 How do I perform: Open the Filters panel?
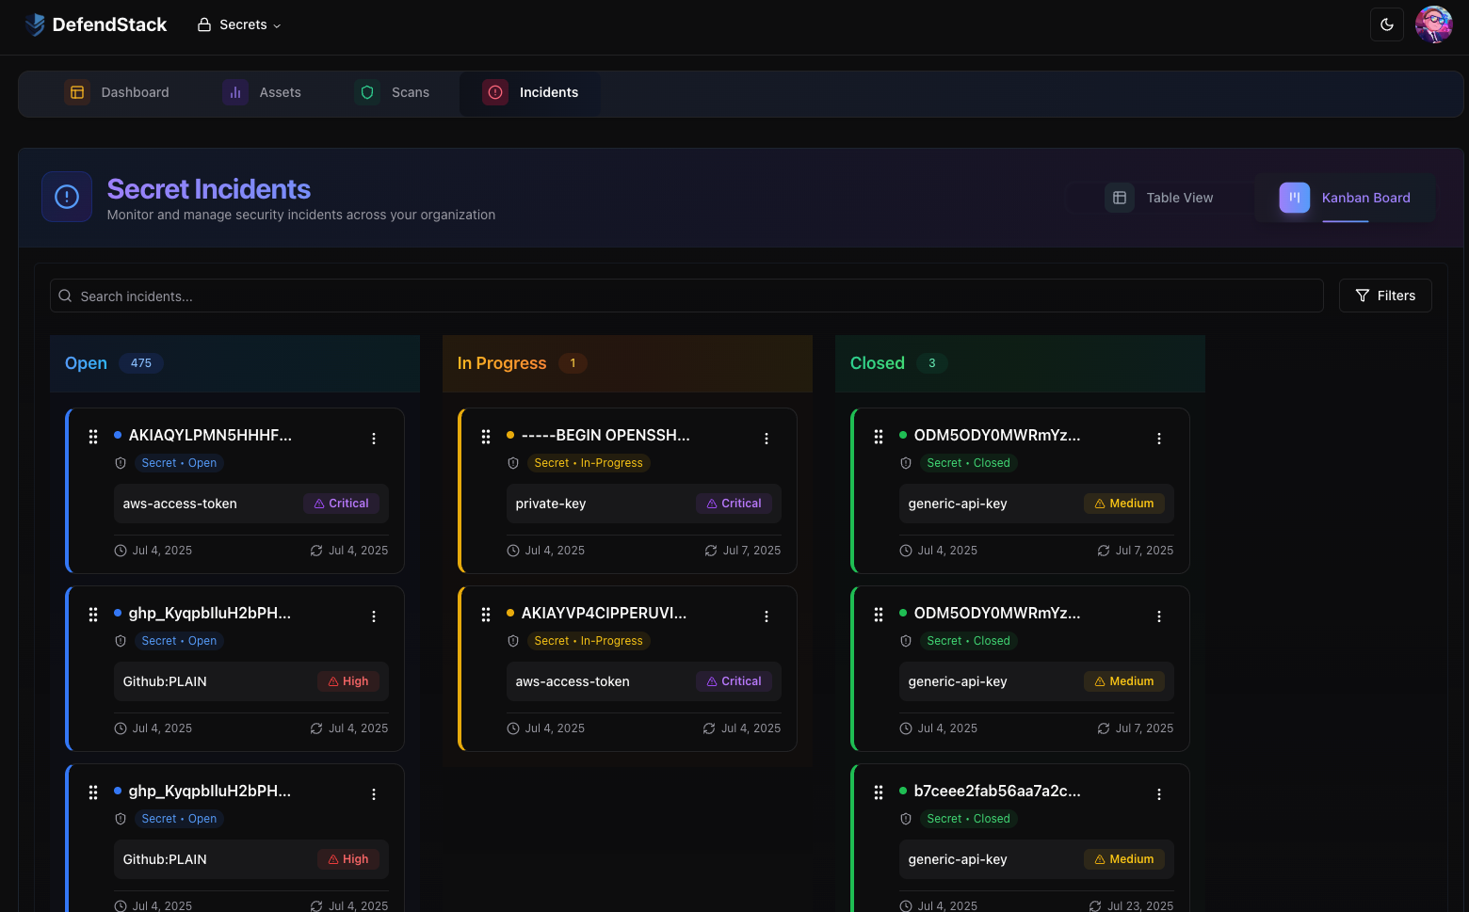pos(1385,295)
